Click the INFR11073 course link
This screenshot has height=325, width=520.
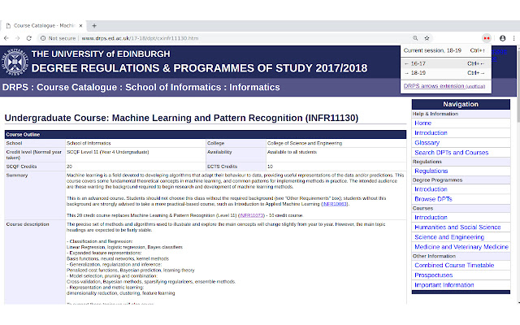[251, 215]
